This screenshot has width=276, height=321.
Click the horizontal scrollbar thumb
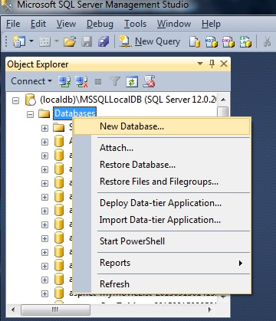point(55,310)
